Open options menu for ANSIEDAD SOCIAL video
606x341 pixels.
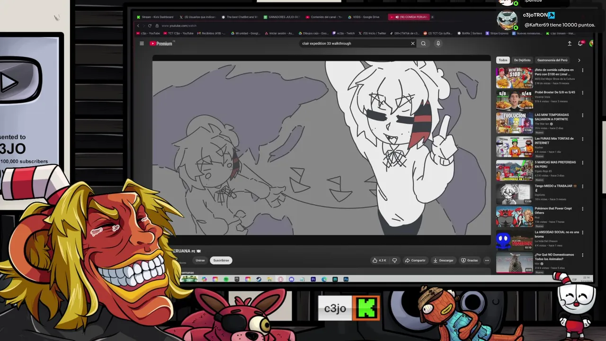click(582, 233)
